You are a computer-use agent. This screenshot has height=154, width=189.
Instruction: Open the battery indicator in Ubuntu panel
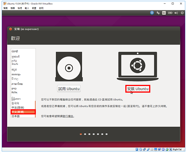[170, 13]
